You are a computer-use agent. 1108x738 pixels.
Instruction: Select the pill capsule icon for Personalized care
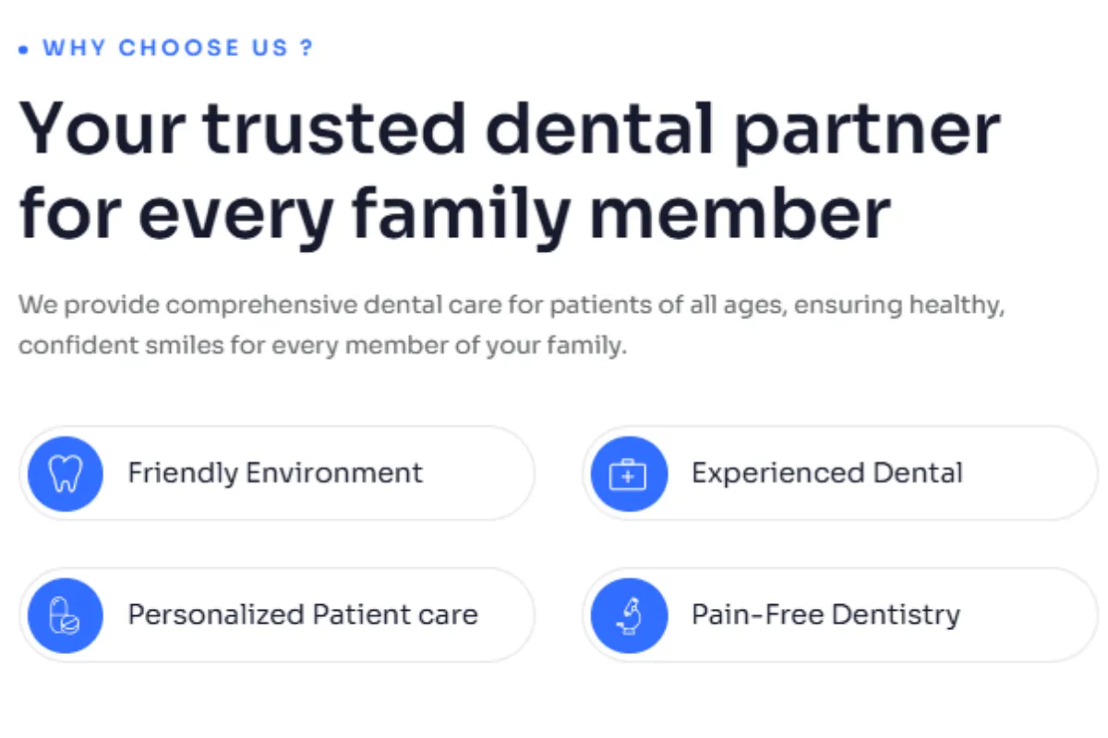(65, 615)
